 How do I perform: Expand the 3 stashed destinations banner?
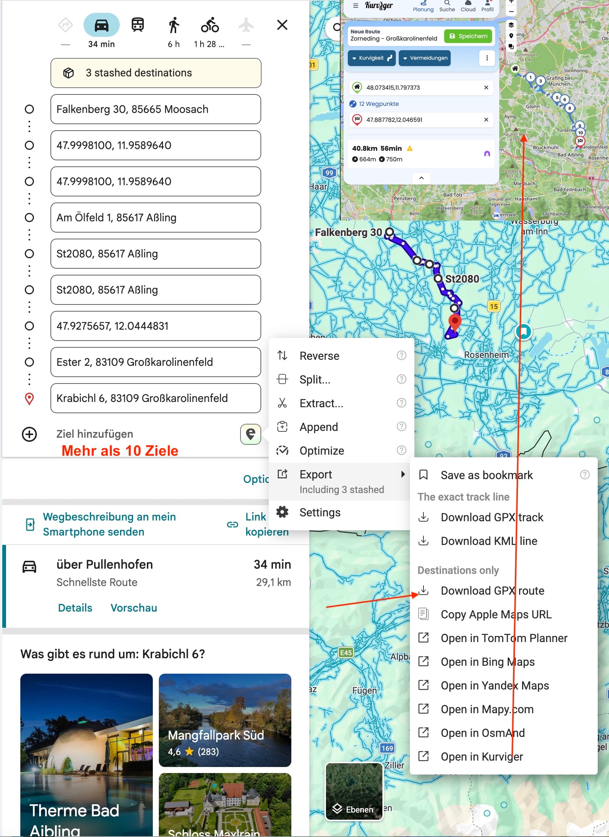(155, 73)
